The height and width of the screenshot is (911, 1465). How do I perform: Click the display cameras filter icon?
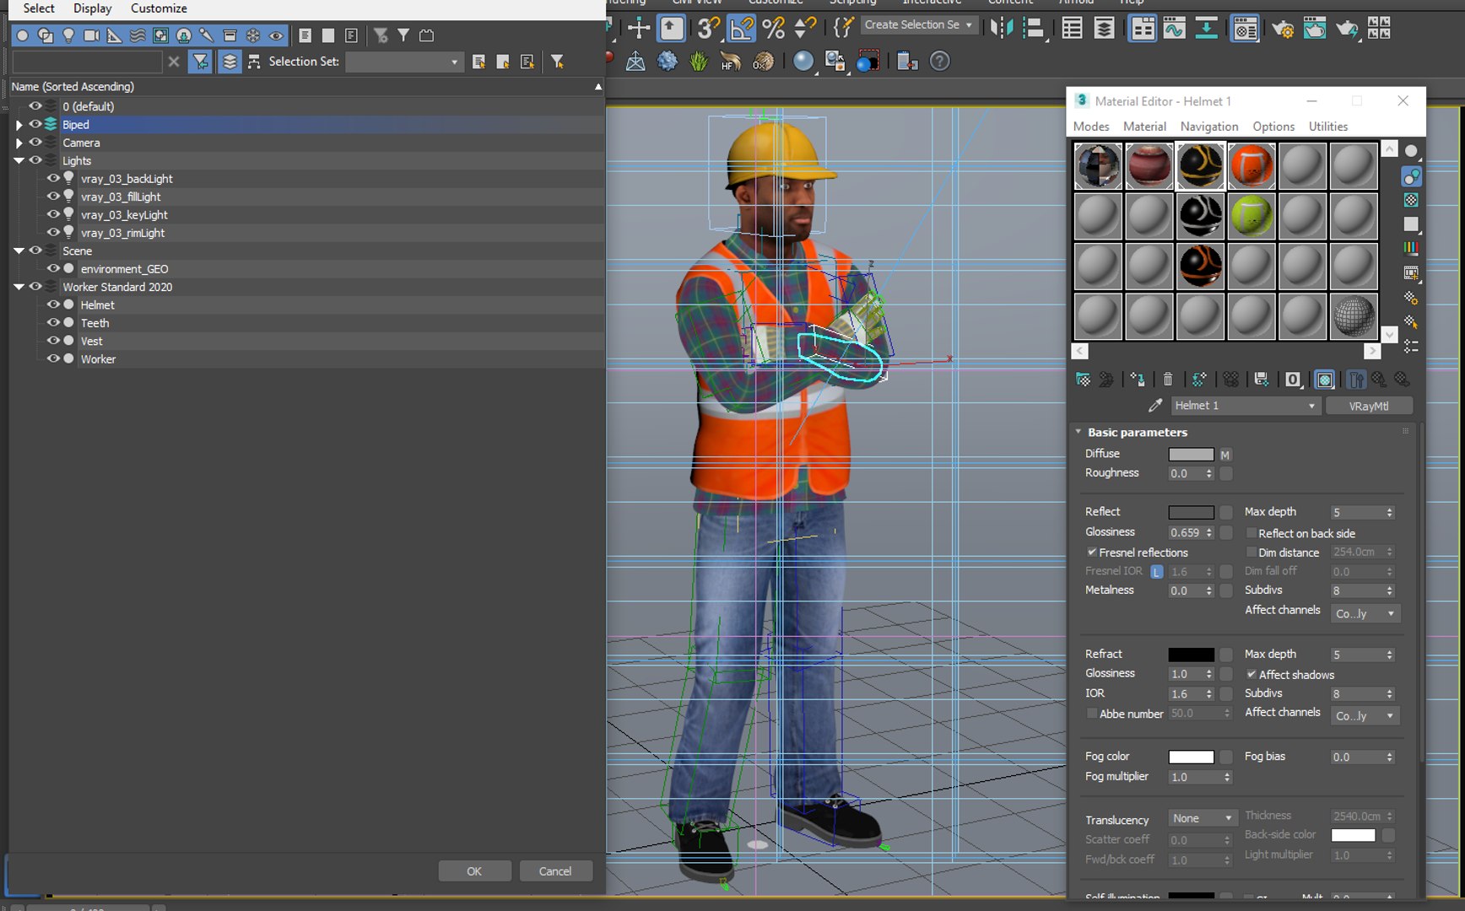(91, 35)
